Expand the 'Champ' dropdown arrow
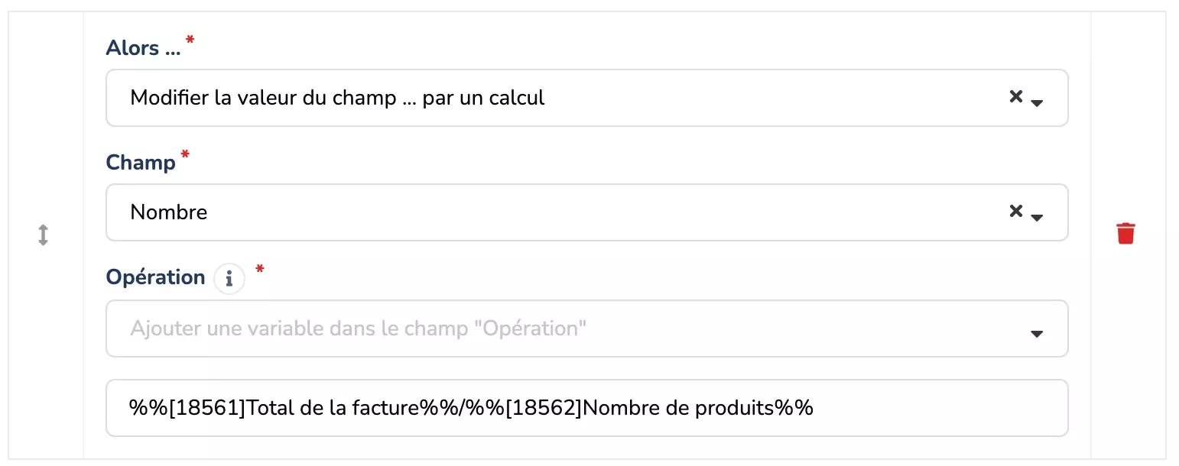1179x466 pixels. [1038, 217]
